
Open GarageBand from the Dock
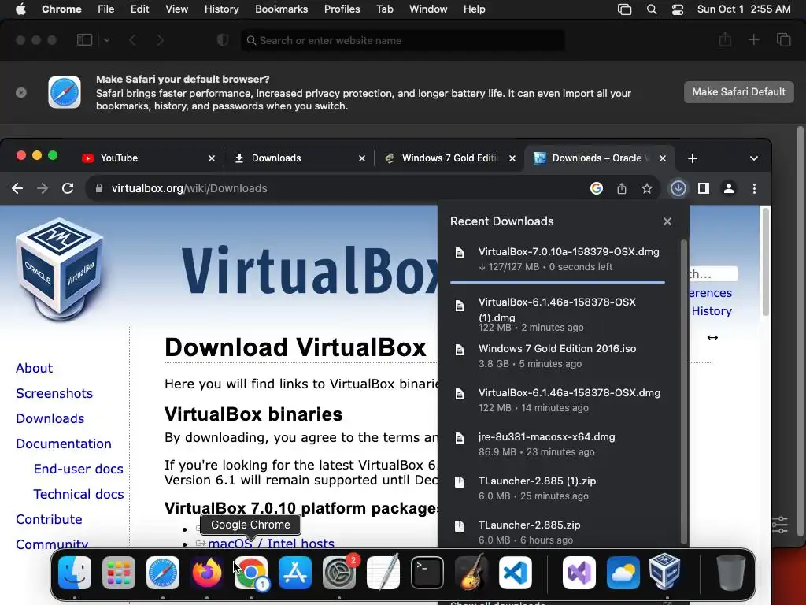click(471, 573)
